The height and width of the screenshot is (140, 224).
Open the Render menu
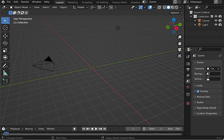pos(25,2)
